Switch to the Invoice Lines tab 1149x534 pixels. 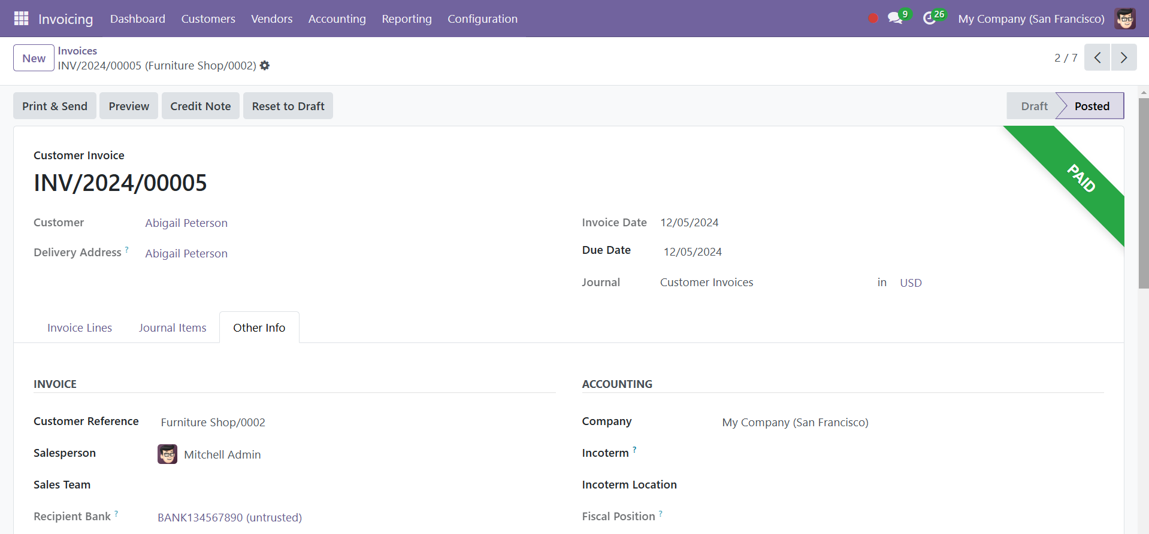80,327
